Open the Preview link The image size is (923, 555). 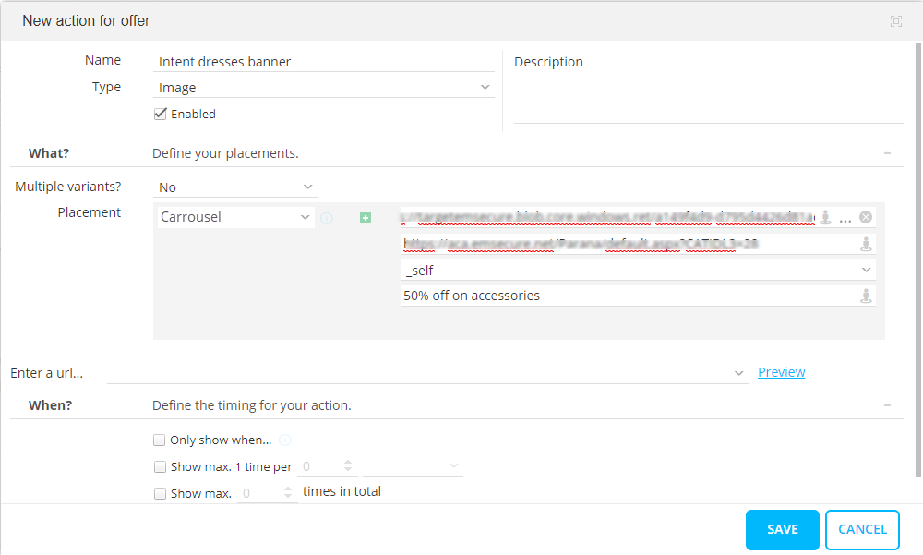[781, 372]
